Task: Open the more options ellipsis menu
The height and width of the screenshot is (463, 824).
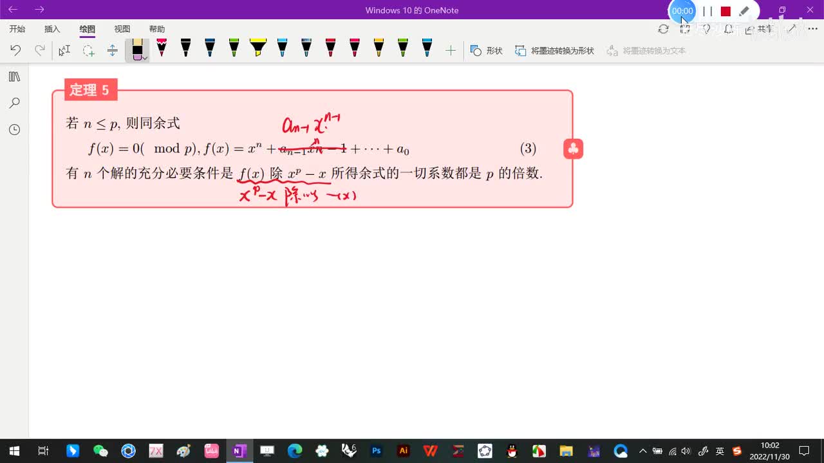Action: pos(813,29)
